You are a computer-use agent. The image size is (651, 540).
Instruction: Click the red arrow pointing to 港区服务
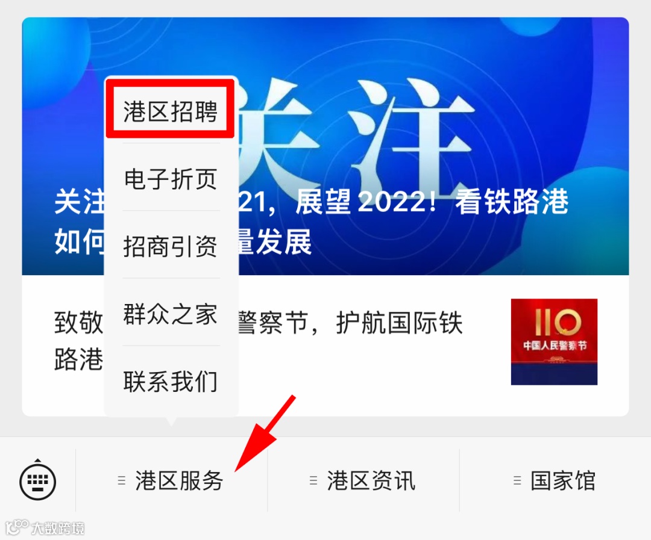click(x=265, y=433)
